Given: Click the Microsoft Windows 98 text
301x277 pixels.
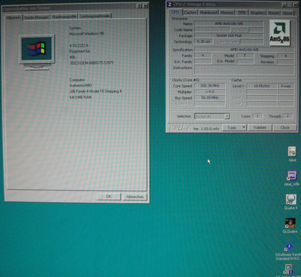Looking at the screenshot, I should (x=87, y=34).
